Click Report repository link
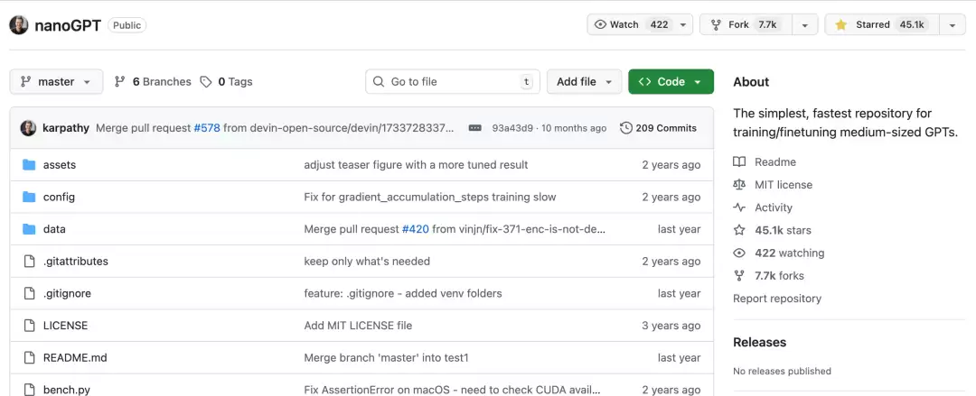Image resolution: width=976 pixels, height=396 pixels. point(777,299)
